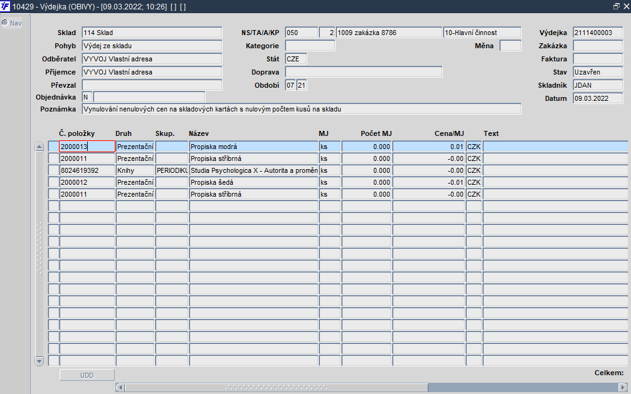Click the Text cell of the Propiska modrá row
This screenshot has height=394, width=631.
click(x=555, y=147)
